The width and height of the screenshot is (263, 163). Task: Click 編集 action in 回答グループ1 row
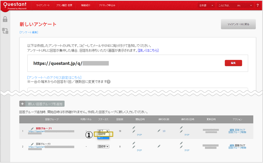pyautogui.click(x=232, y=130)
